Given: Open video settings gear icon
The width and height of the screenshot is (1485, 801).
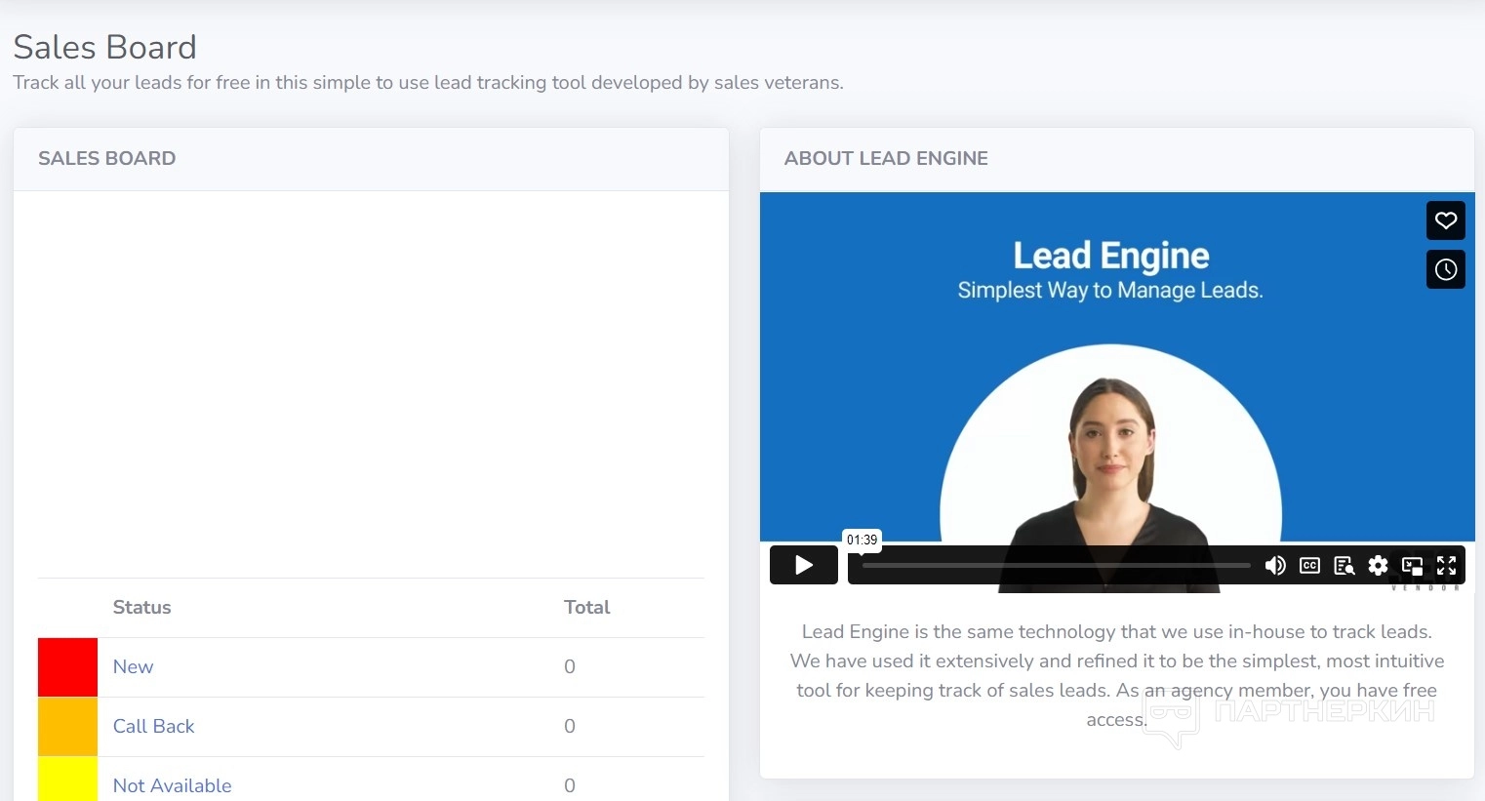Looking at the screenshot, I should pos(1378,566).
